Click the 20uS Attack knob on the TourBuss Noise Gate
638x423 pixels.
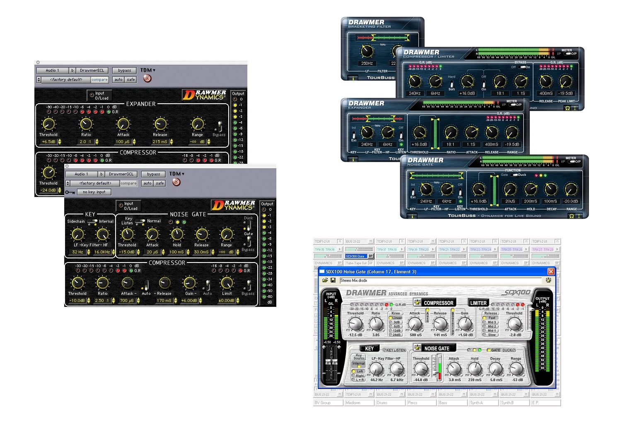(x=510, y=189)
